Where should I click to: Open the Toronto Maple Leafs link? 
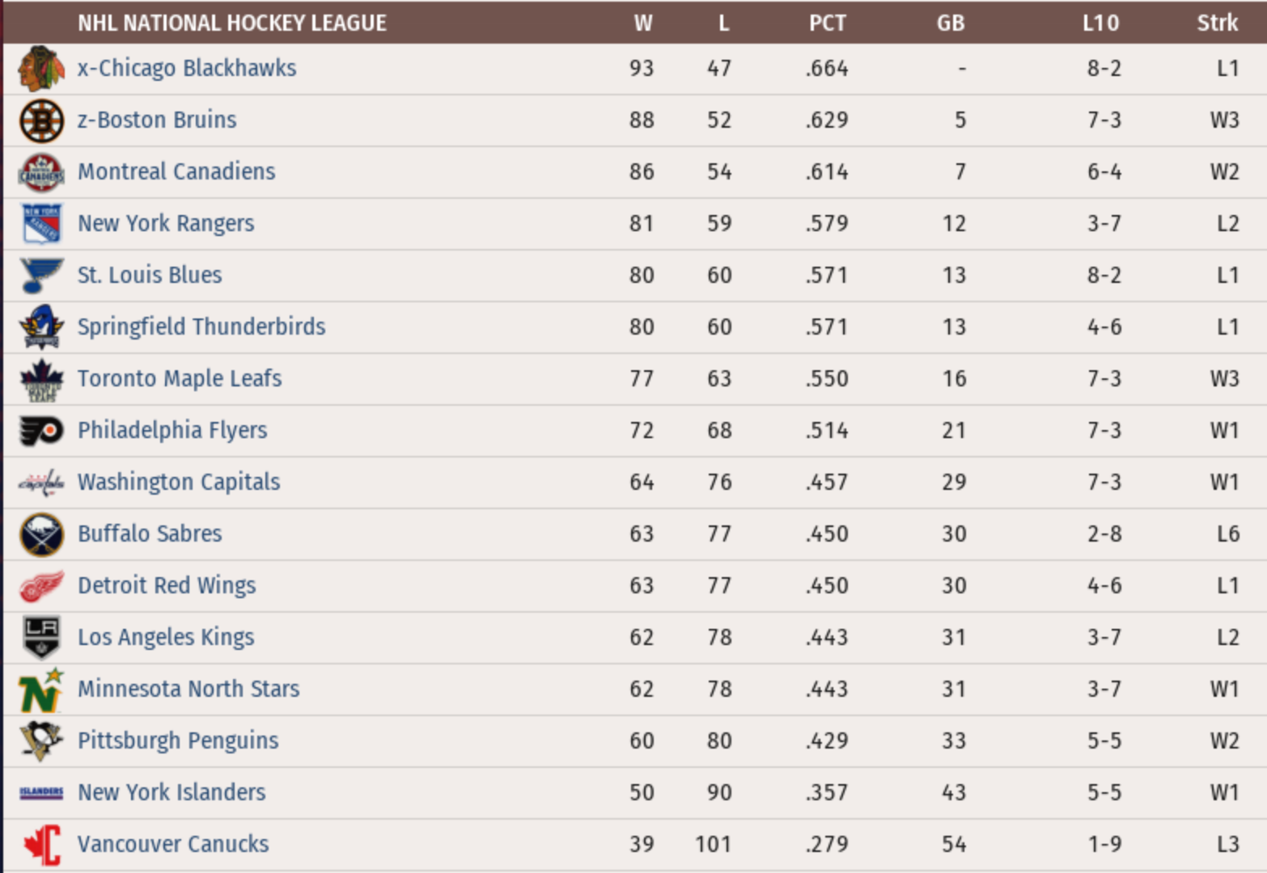pyautogui.click(x=180, y=378)
